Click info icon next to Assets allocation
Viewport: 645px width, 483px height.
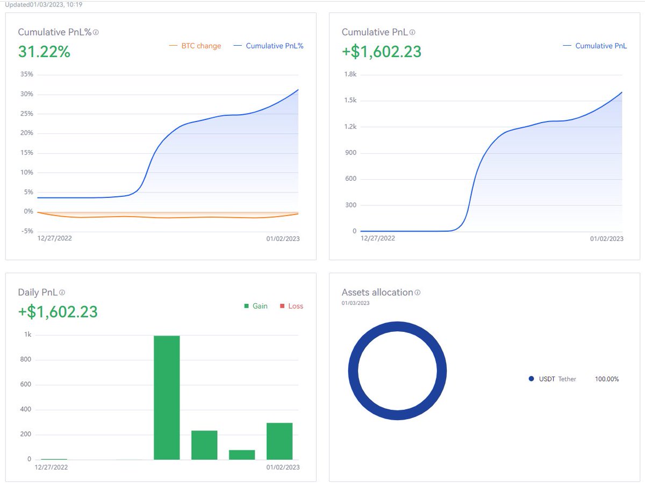[x=418, y=293]
